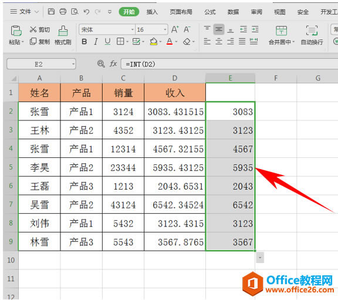Expand the fill color dropdown arrow
338x300 pixels.
coord(160,42)
